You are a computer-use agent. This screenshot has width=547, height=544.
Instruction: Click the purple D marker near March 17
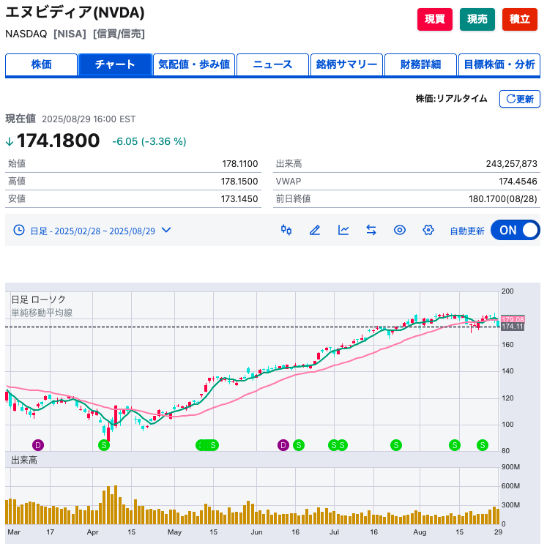pos(38,445)
